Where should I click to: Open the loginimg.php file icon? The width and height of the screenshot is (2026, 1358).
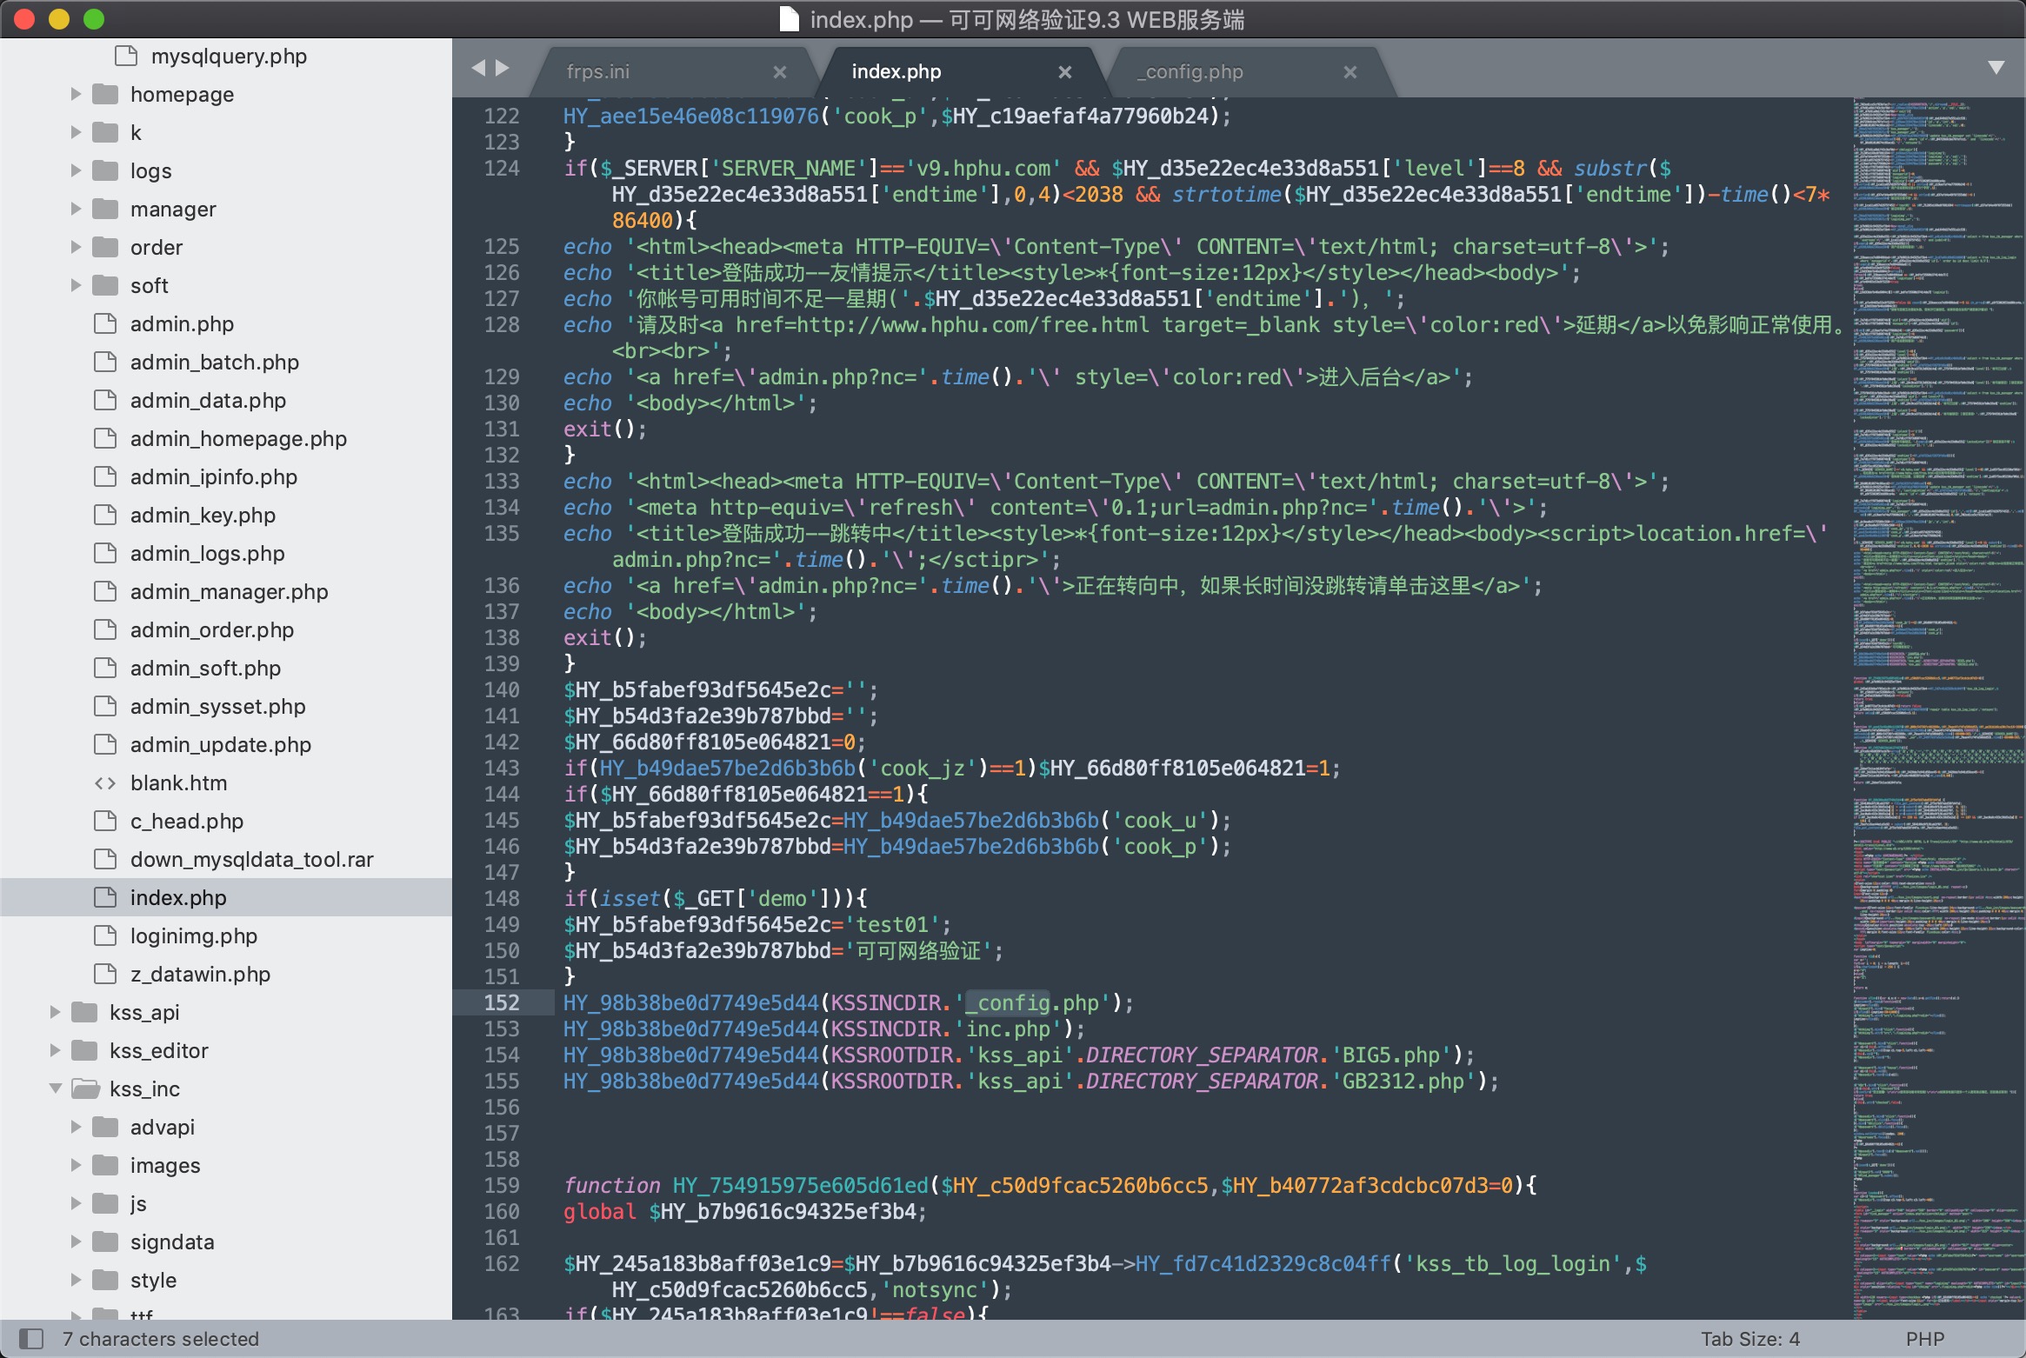(105, 935)
